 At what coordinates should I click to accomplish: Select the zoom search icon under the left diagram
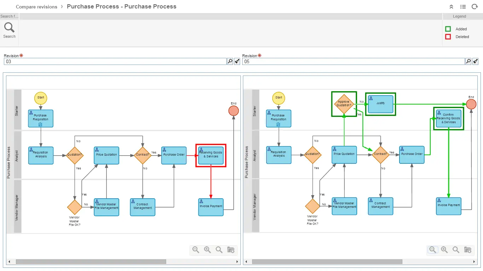219,249
